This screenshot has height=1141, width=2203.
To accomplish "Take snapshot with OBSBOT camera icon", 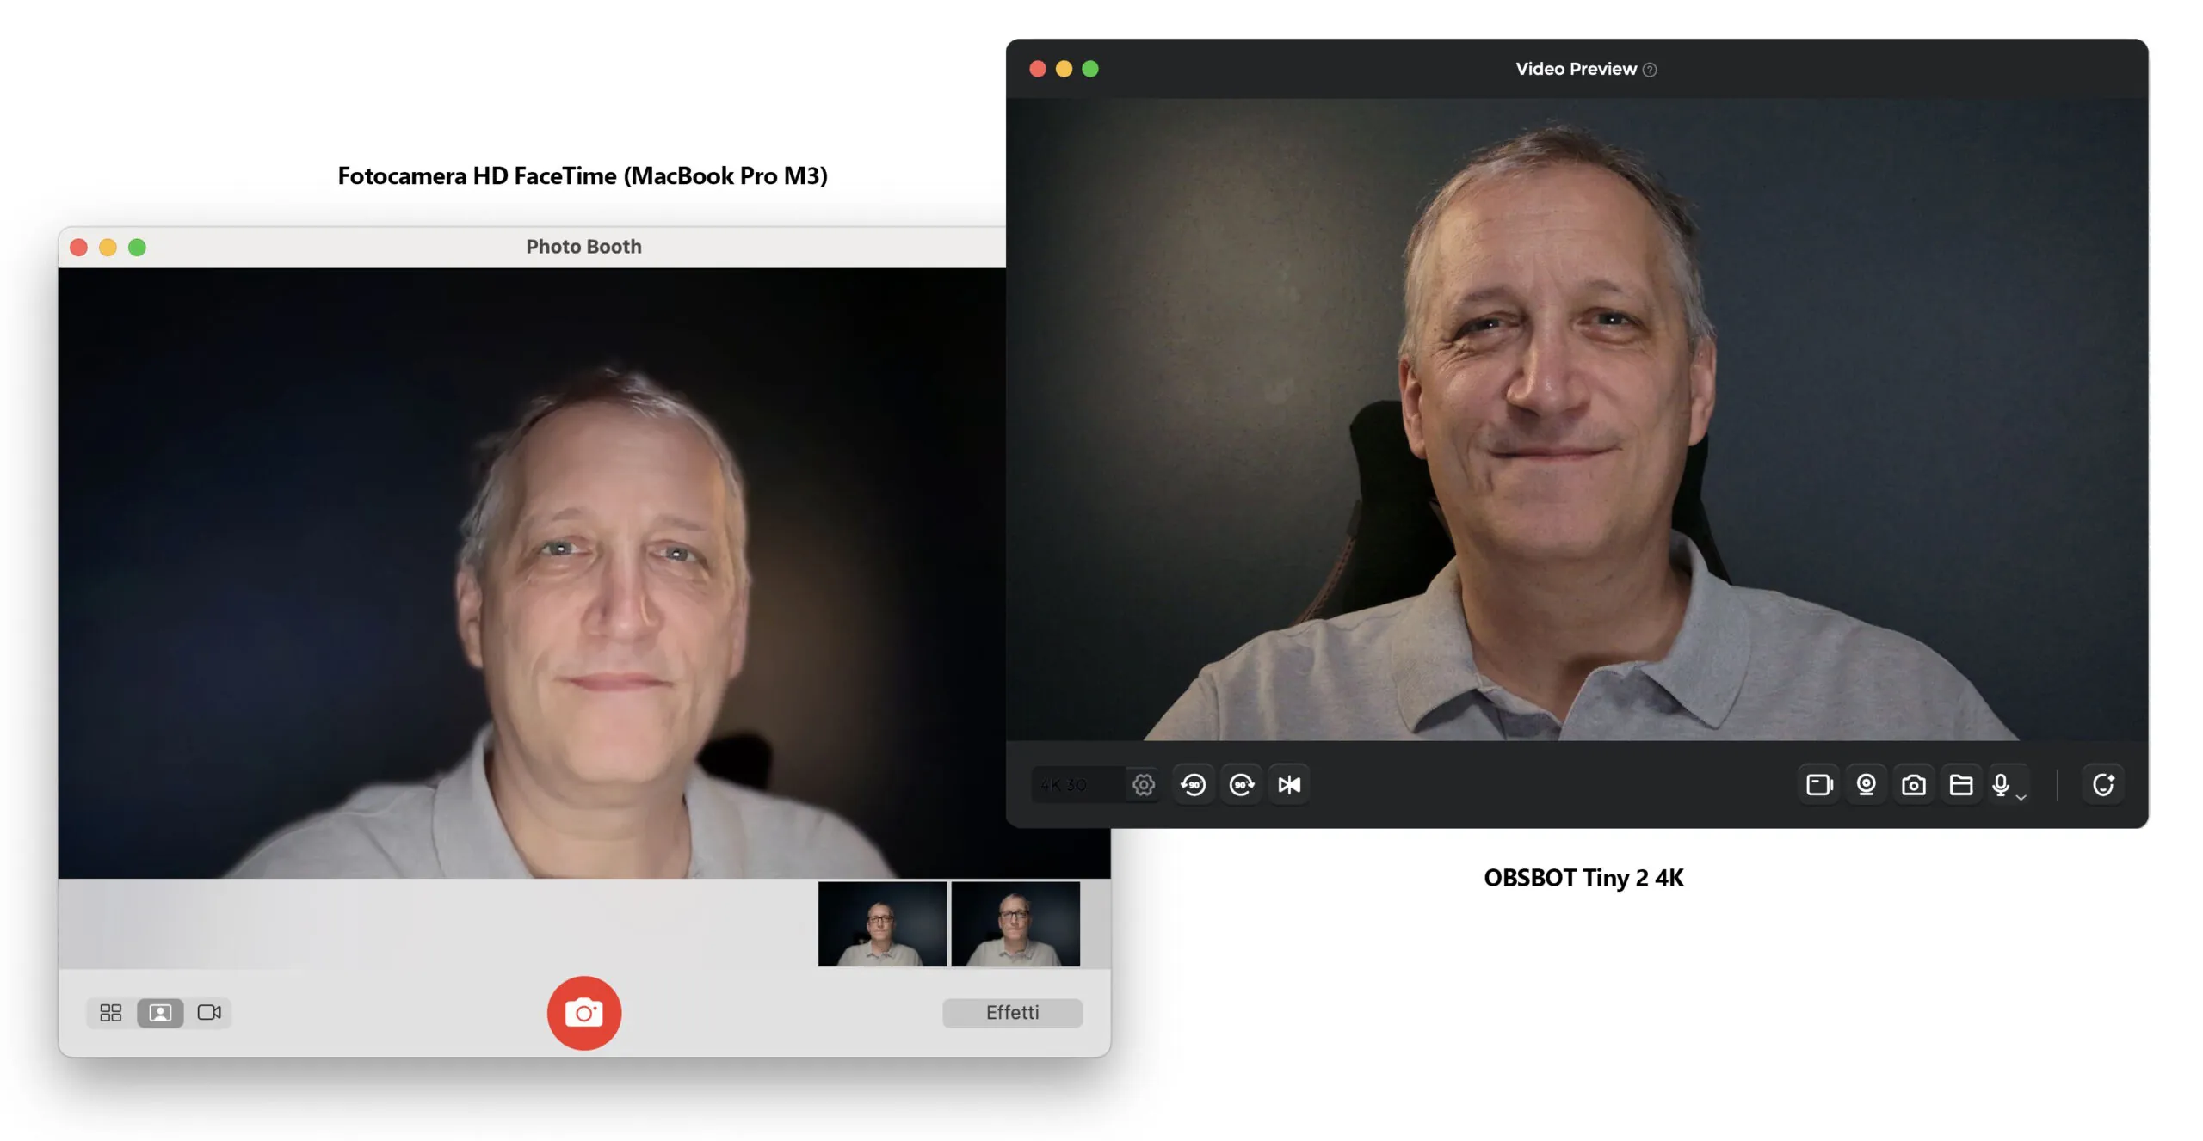I will (x=1913, y=784).
